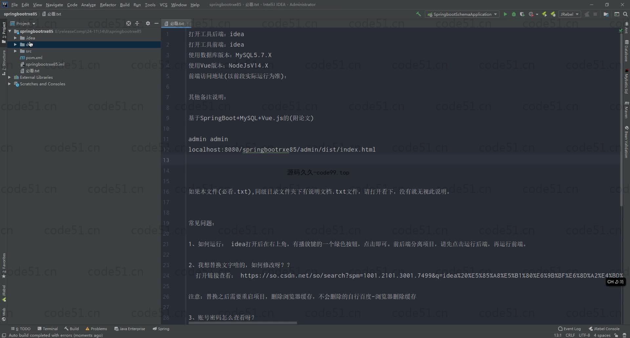Select the 必看.txt editor tab
This screenshot has height=338, width=630.
(177, 23)
